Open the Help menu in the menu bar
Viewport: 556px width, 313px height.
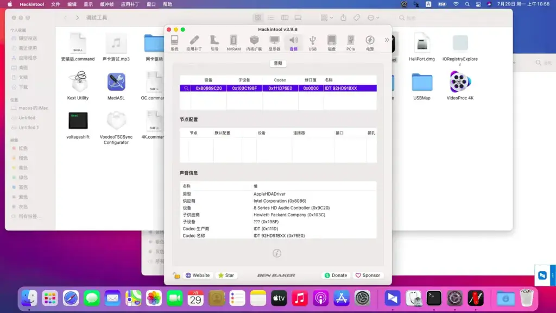[x=167, y=4]
